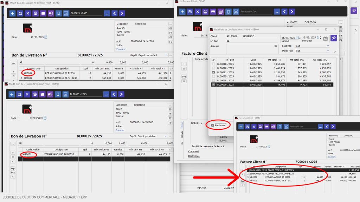Click the F9 button in BL00029 client panel
360x202 pixels.
click(170, 123)
